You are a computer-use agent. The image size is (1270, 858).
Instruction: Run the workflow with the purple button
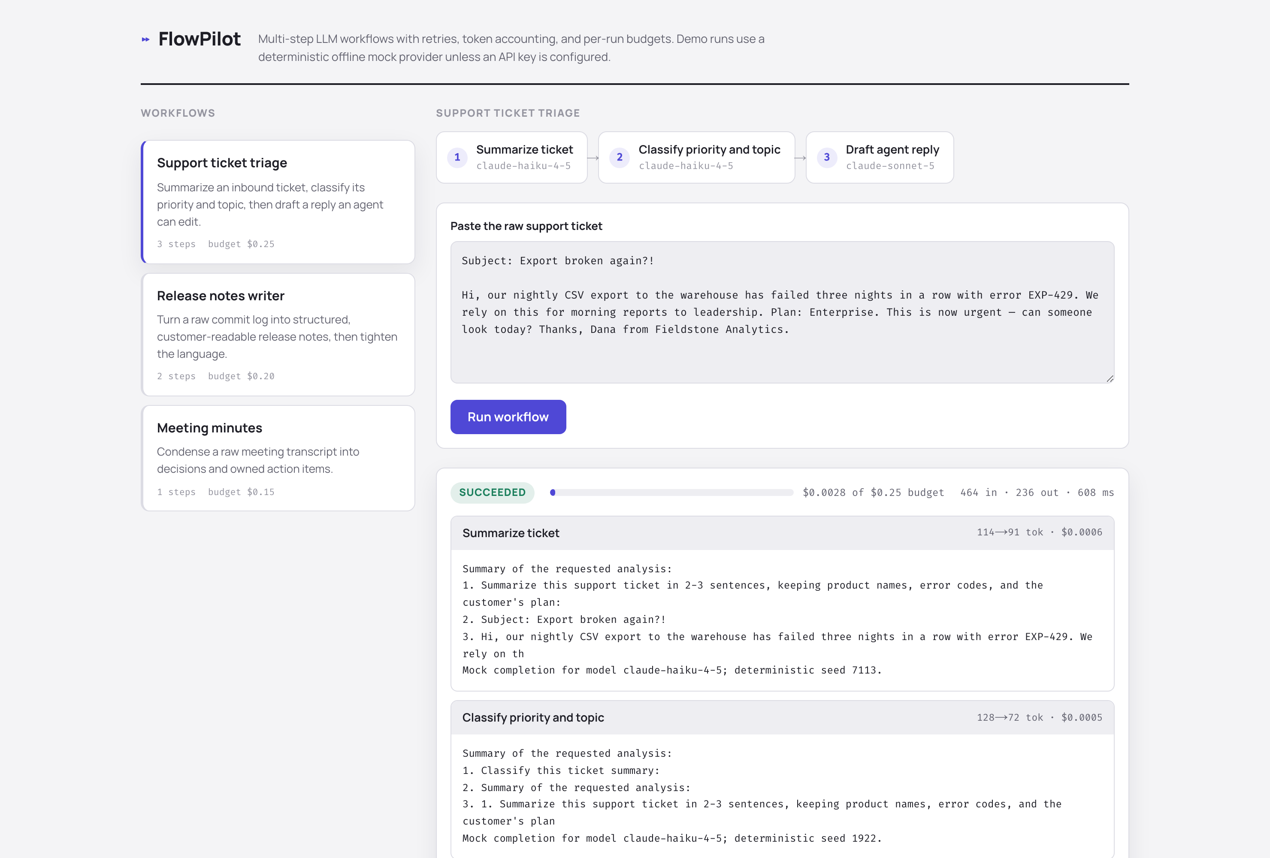tap(508, 417)
